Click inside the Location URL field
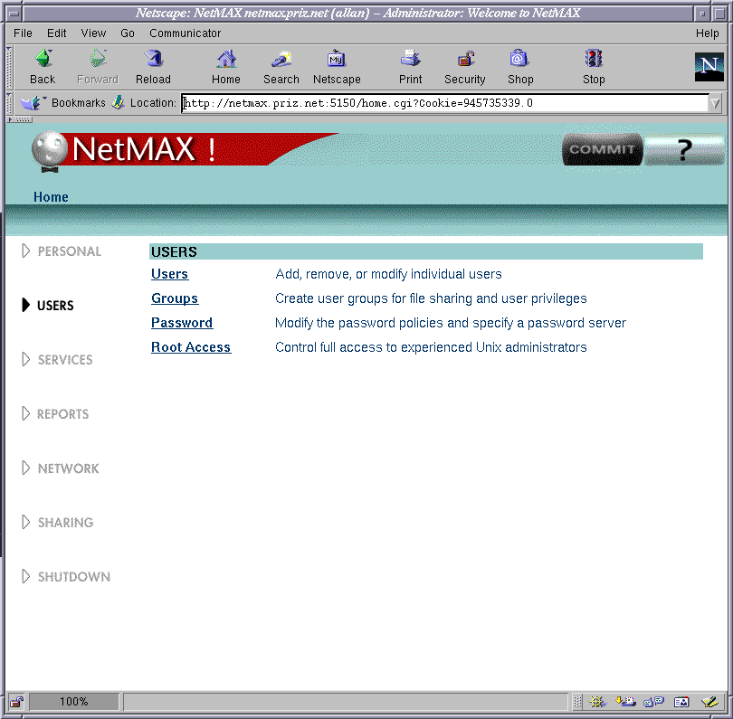This screenshot has width=733, height=719. click(x=443, y=103)
